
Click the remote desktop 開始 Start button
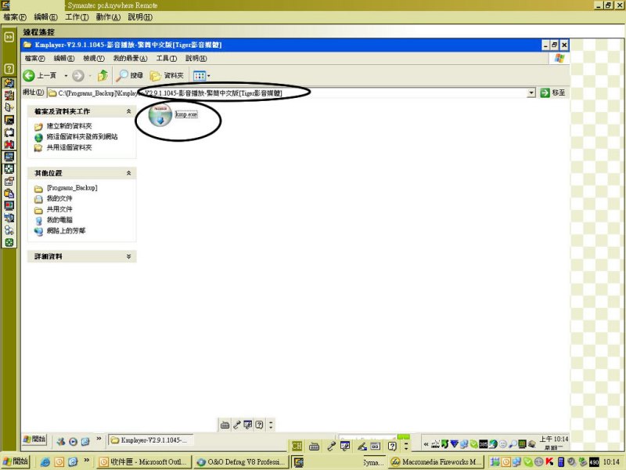click(34, 439)
